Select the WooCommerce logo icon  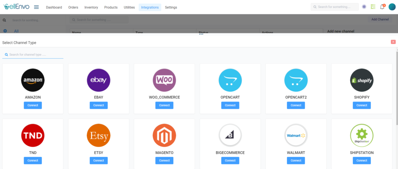(x=164, y=80)
